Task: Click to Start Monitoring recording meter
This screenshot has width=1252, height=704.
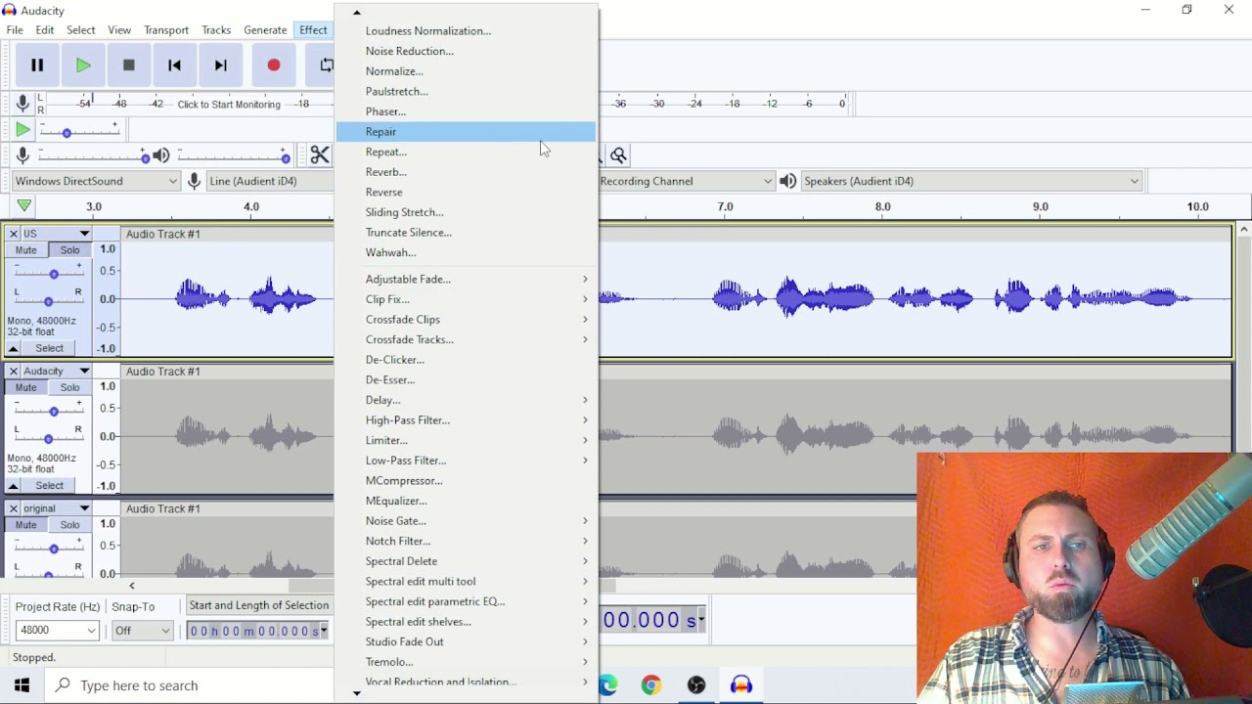Action: [x=229, y=105]
